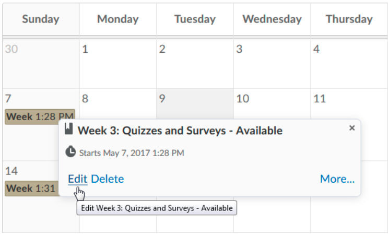Click the Edit link in the popup
The width and height of the screenshot is (388, 235).
(77, 179)
